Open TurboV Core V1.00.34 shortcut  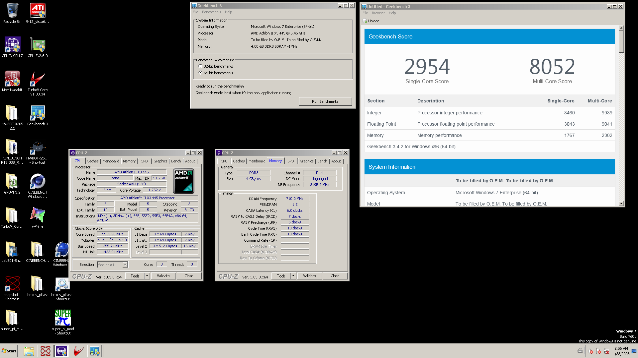point(38,83)
